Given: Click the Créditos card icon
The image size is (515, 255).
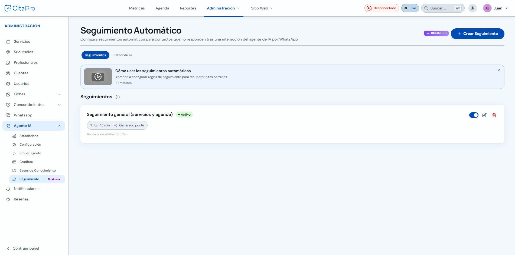Looking at the screenshot, I should pos(14,162).
